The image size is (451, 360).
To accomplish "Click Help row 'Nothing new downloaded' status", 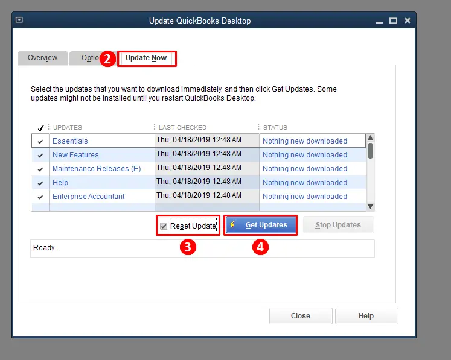I will [305, 183].
